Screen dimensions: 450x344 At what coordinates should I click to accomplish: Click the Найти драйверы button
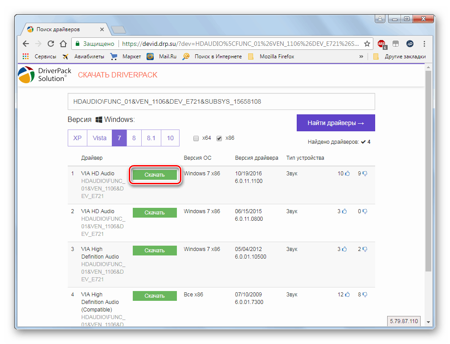[x=336, y=123]
